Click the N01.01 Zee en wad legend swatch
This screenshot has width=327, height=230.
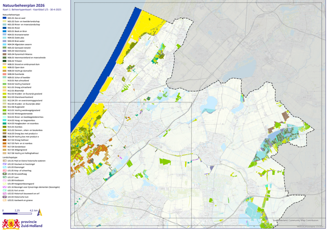(x=5, y=18)
